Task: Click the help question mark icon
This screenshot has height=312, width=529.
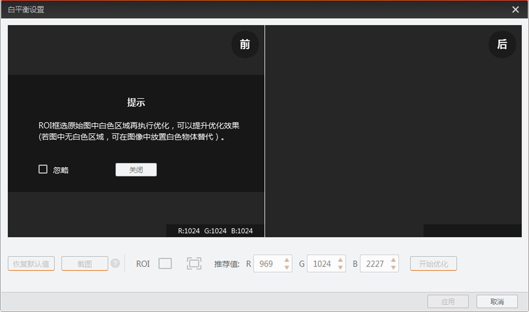Action: [x=115, y=263]
